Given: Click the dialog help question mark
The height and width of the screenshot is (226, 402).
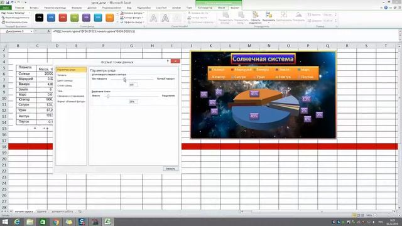Looking at the screenshot, I should pyautogui.click(x=168, y=62).
